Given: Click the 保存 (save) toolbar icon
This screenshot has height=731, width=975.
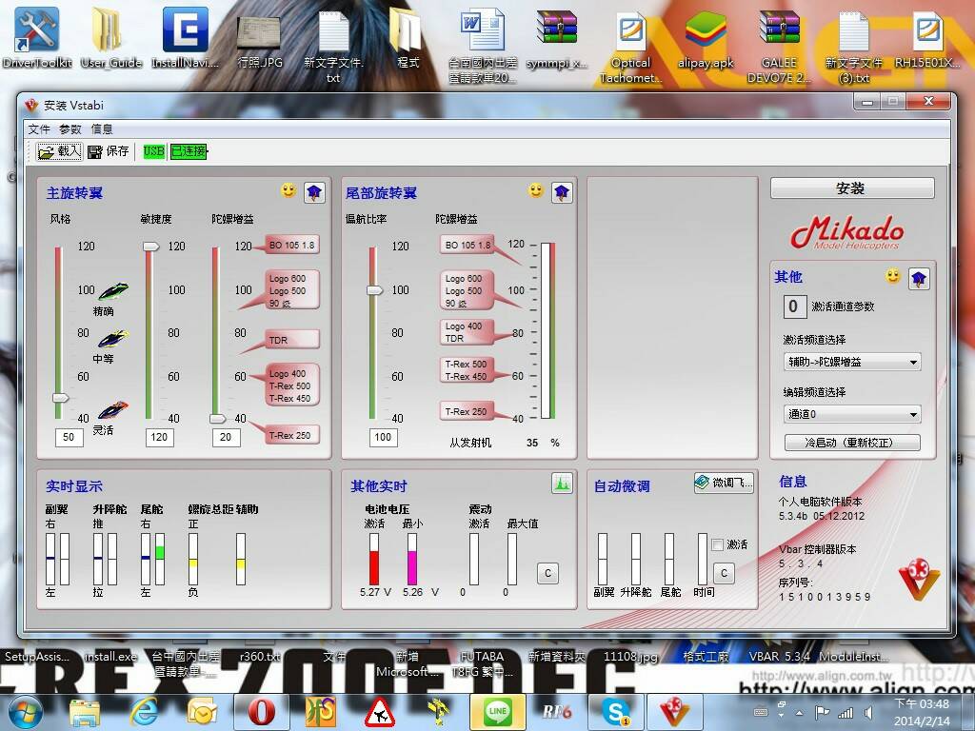Looking at the screenshot, I should click(x=109, y=151).
